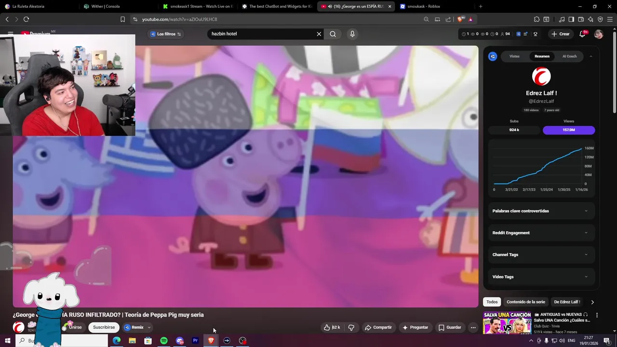
Task: Start voice search with microphone
Action: [352, 34]
